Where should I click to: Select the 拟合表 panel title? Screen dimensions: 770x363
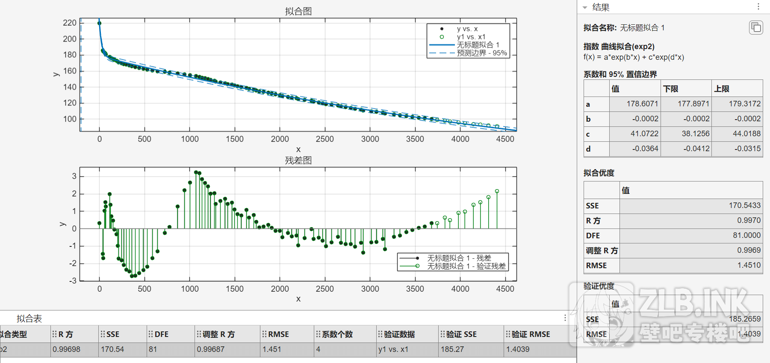[29, 319]
